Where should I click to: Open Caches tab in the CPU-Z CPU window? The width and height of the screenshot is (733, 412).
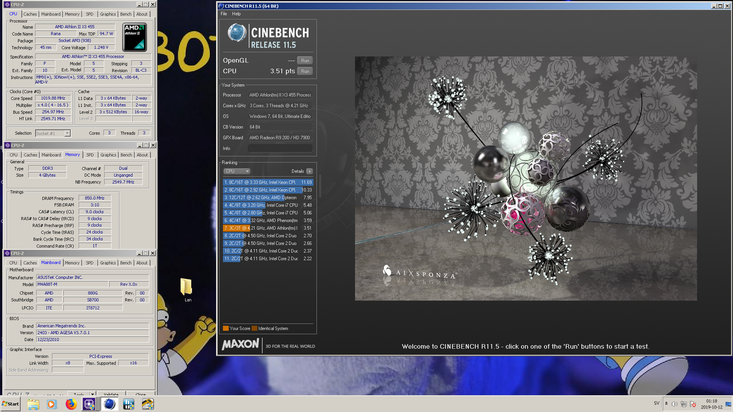pos(30,14)
